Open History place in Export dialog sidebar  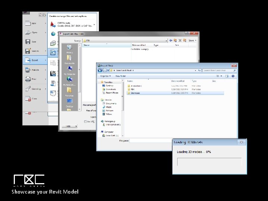click(x=69, y=49)
